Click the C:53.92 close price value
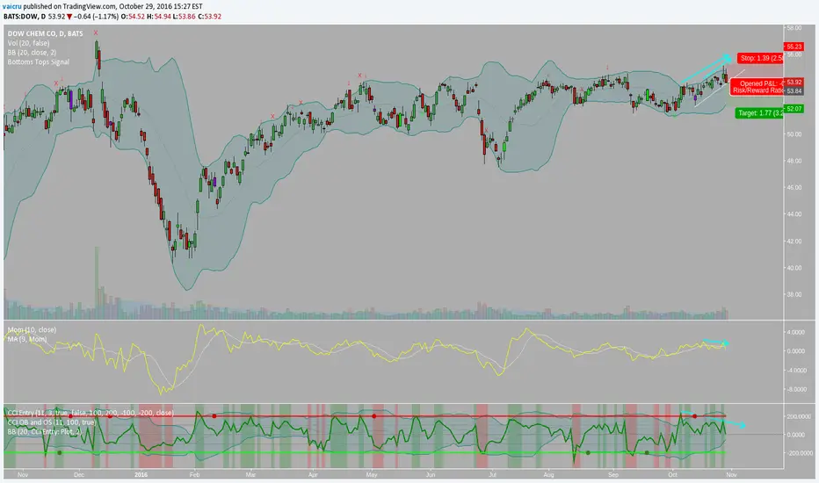819x483 pixels. 209,16
